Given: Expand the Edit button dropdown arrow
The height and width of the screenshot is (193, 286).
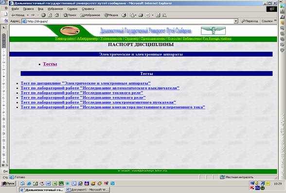Looking at the screenshot, I should (x=153, y=15).
